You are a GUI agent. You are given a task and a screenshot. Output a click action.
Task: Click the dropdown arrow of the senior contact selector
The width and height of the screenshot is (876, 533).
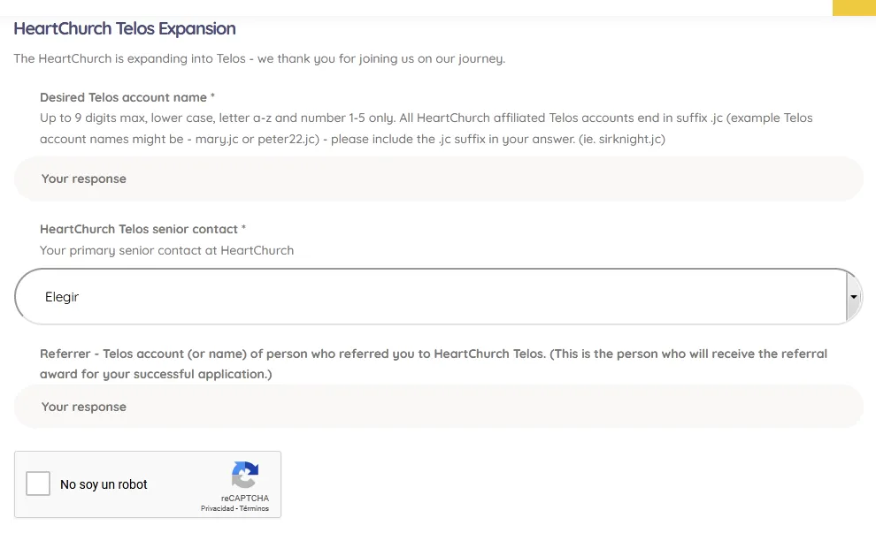point(853,296)
